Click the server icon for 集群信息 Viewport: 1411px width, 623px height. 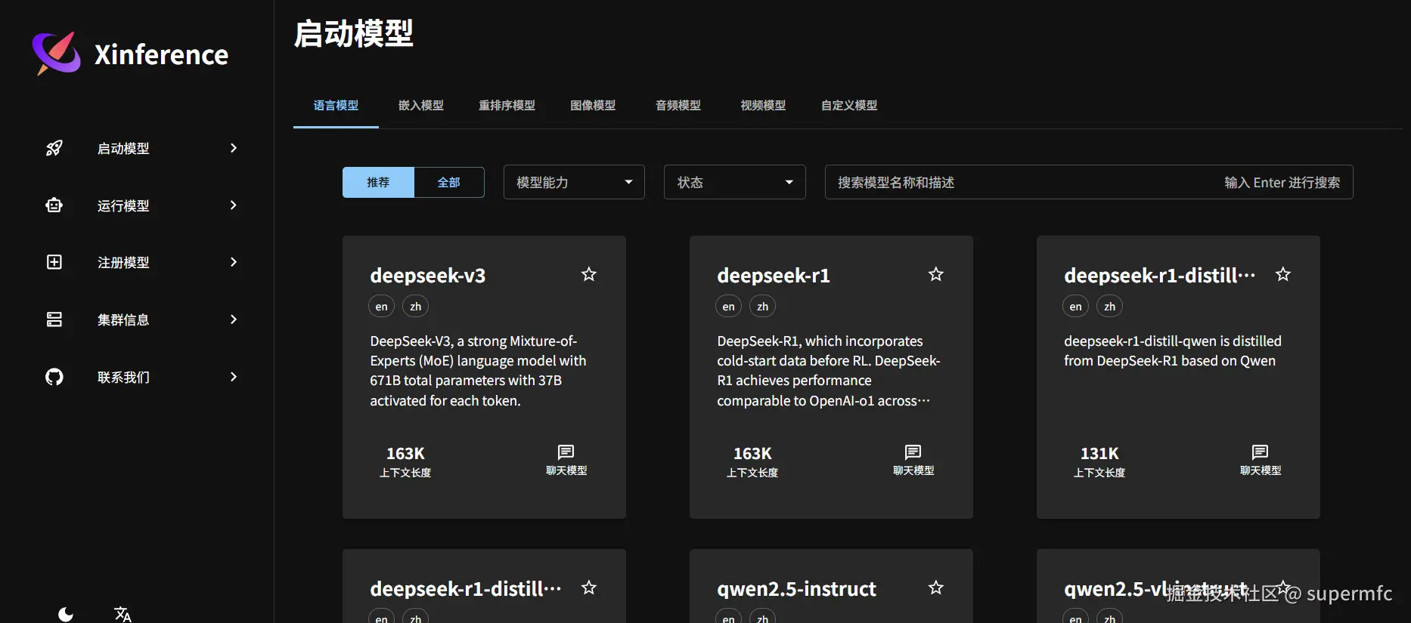[x=54, y=319]
